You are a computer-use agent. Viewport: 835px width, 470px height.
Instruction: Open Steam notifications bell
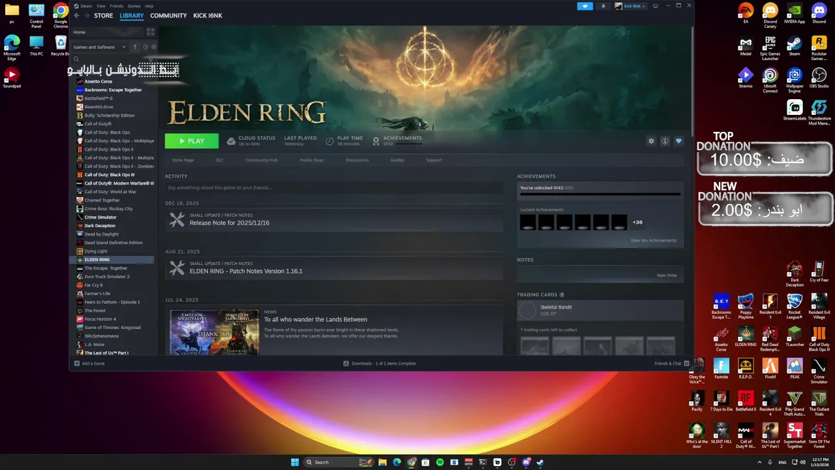tap(603, 6)
